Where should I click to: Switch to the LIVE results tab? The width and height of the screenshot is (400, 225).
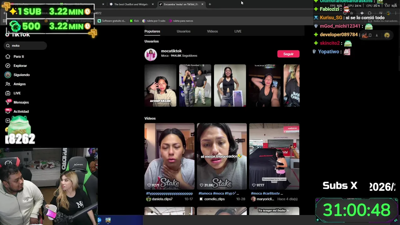pos(238,31)
